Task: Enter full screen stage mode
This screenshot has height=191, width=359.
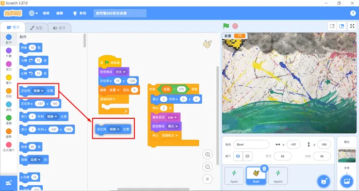Action: [352, 26]
